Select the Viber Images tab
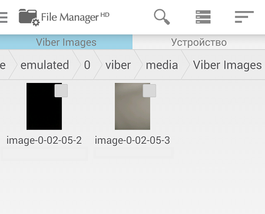This screenshot has height=214, width=265. 66,42
